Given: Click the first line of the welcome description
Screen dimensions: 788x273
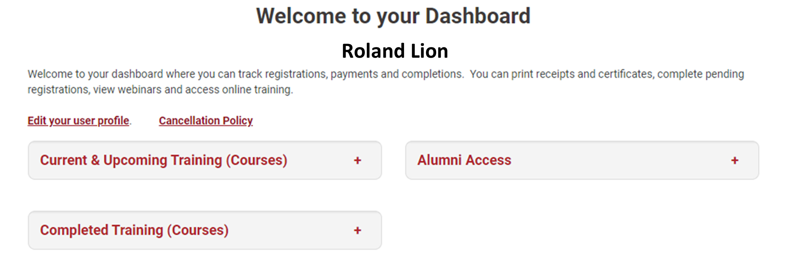Looking at the screenshot, I should (x=386, y=74).
